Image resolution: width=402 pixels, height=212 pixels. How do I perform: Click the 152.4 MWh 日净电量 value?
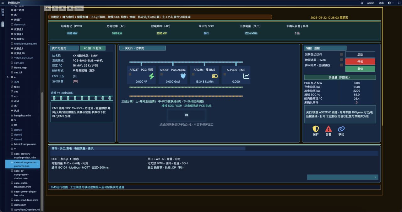click(x=251, y=33)
